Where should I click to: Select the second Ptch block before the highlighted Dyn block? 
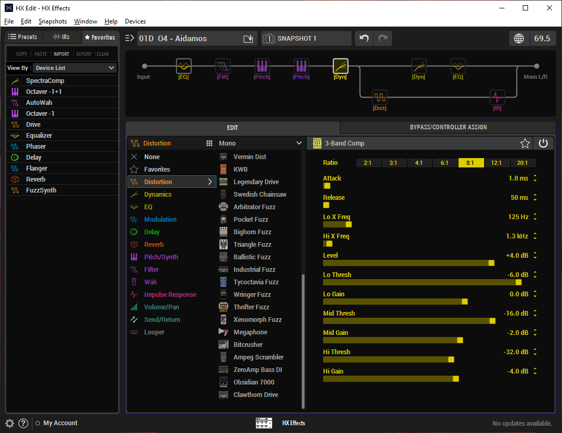301,66
